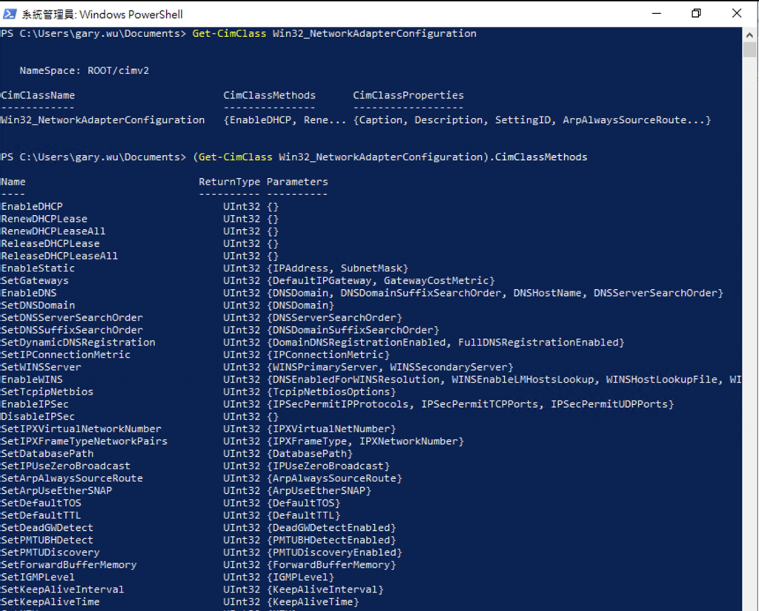This screenshot has height=611, width=759.
Task: Click the EnableIPSec method name
Action: (x=35, y=404)
